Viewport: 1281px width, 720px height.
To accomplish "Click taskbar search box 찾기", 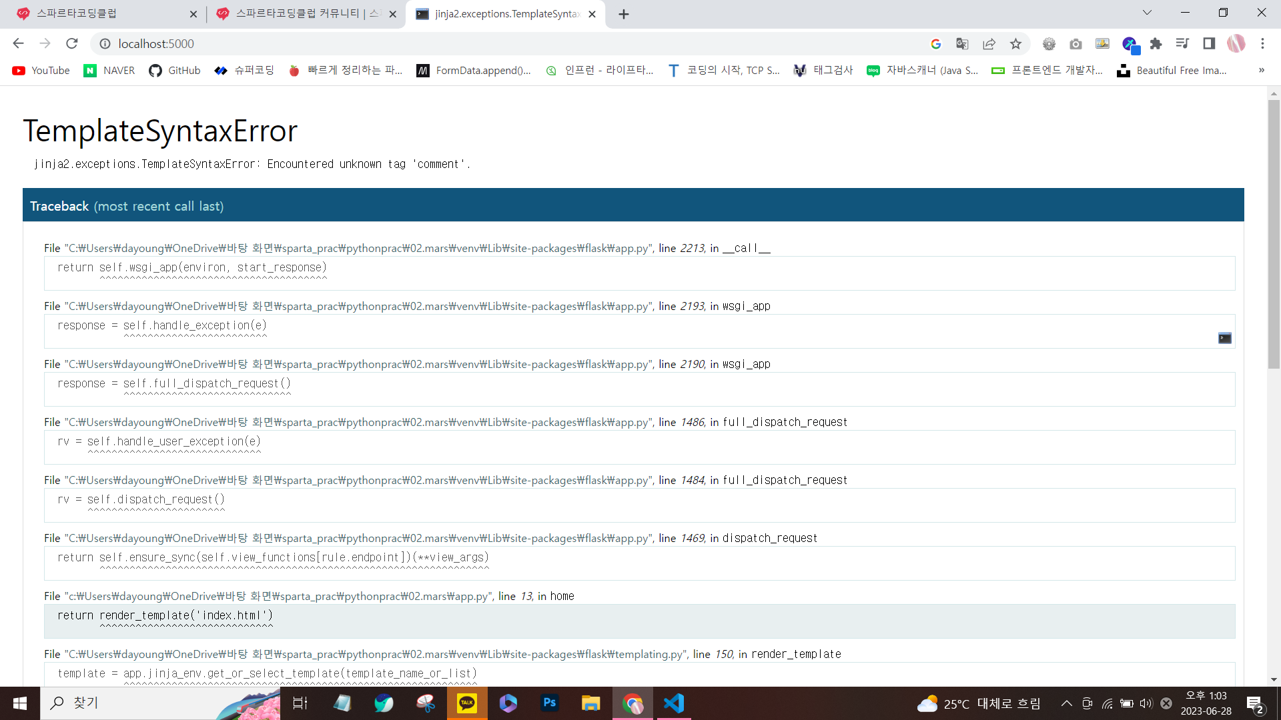I will pyautogui.click(x=160, y=703).
